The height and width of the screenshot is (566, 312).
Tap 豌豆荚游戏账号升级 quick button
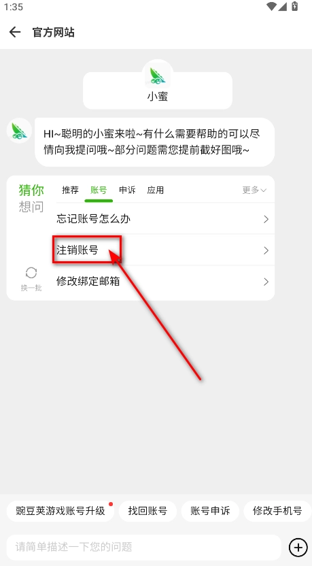coord(60,511)
